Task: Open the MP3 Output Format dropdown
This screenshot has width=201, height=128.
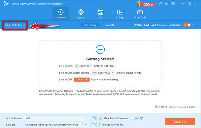Action: point(56,118)
